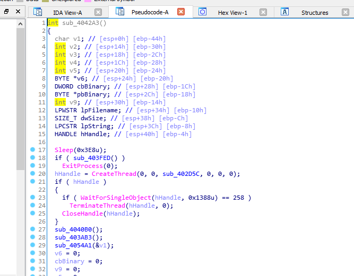Close the IDA View-A tab
Image resolution: width=354 pixels, height=276 pixels.
coord(98,12)
